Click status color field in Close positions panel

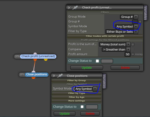[x=92, y=107]
